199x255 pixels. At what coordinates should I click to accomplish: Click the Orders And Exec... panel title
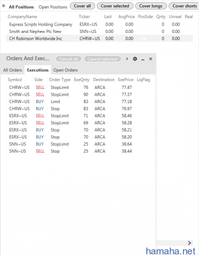pos(28,59)
